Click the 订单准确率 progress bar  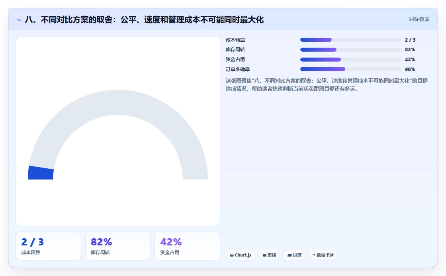tap(351, 69)
